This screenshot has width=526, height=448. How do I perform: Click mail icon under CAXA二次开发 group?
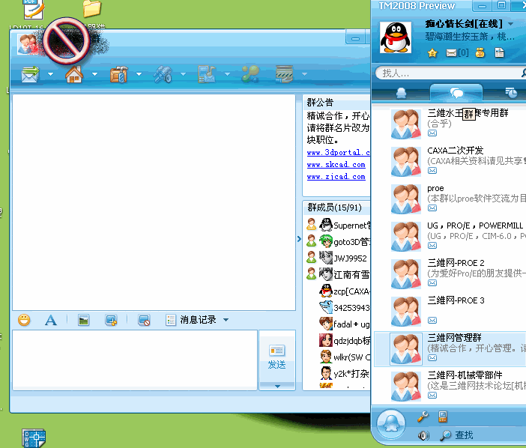tap(432, 171)
